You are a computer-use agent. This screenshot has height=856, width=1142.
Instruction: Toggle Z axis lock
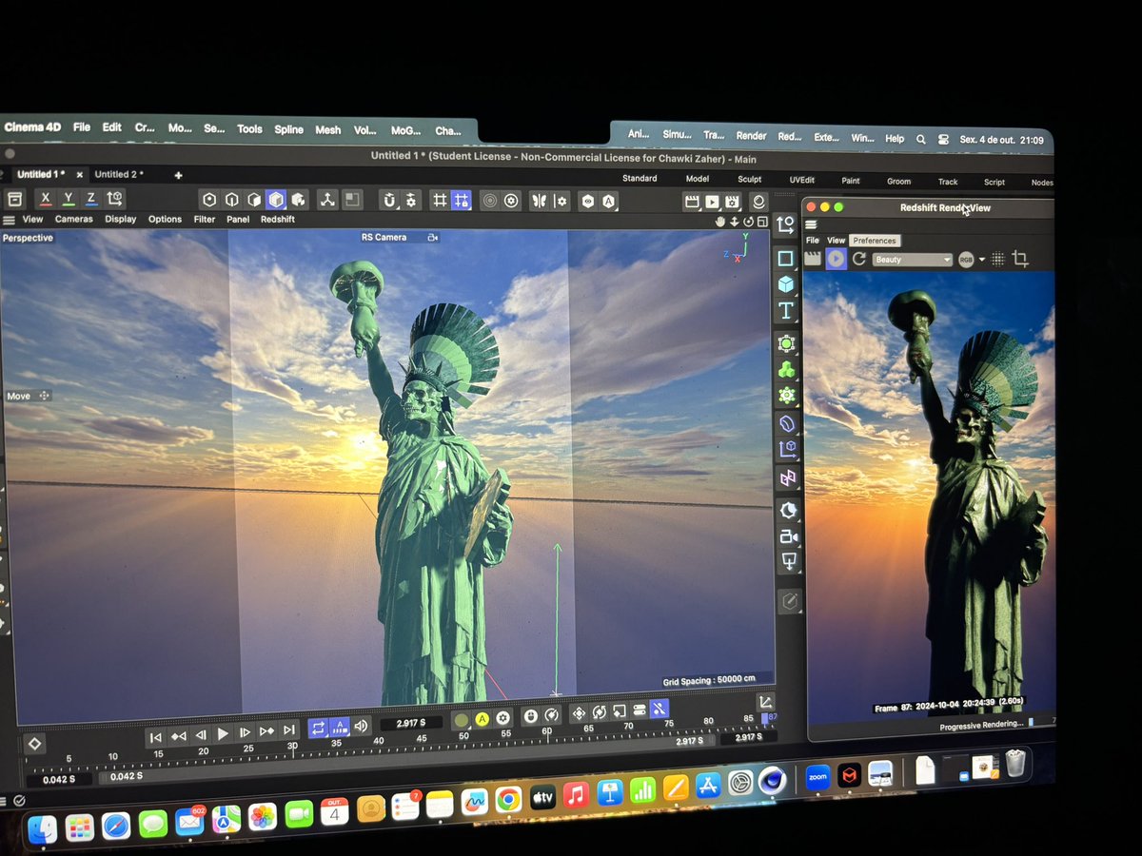91,199
